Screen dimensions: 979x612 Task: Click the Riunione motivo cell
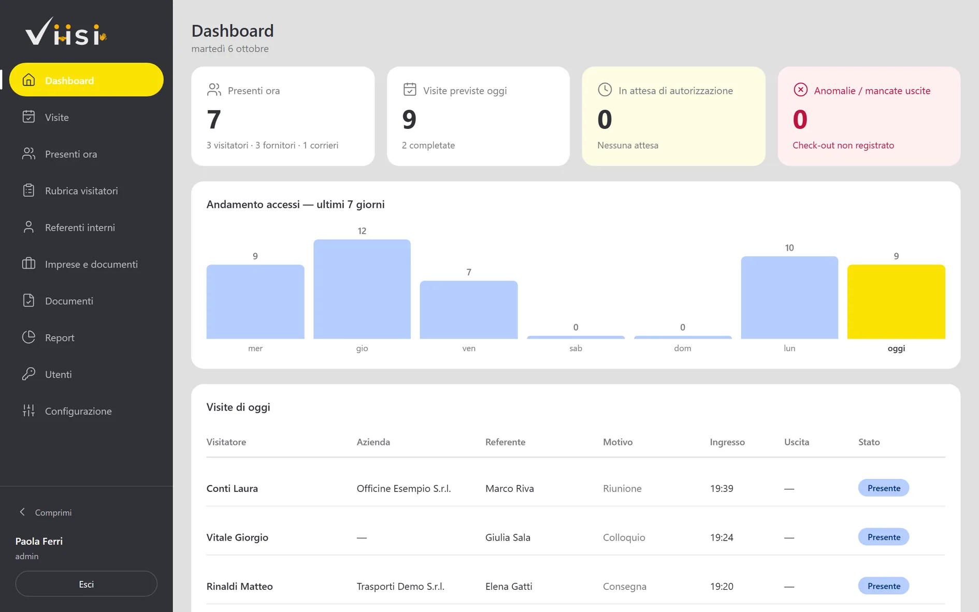point(622,488)
